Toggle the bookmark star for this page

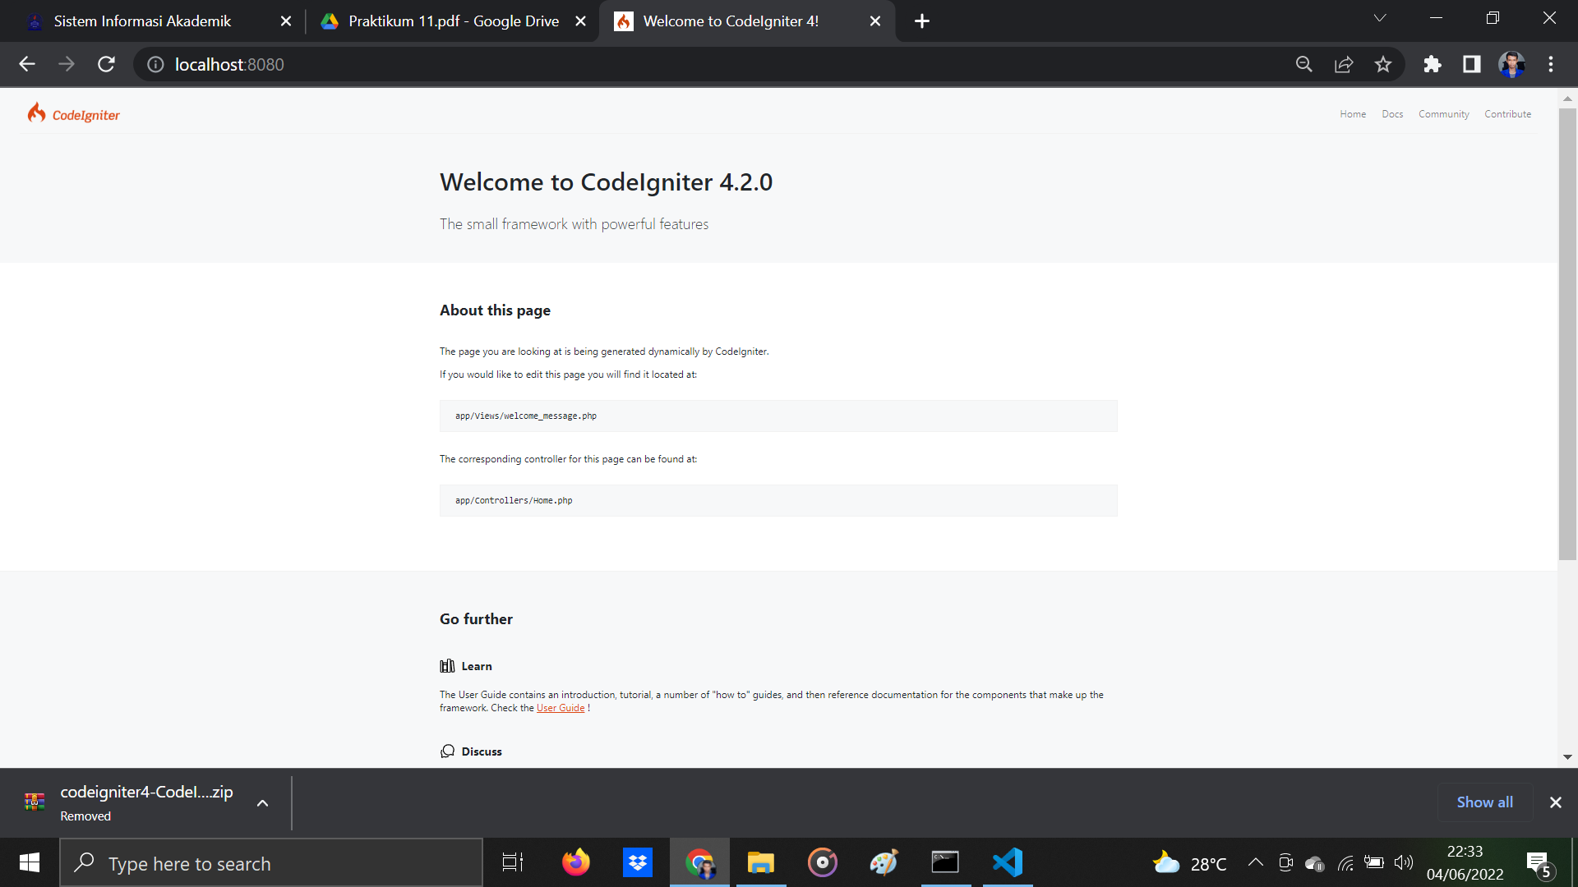[x=1384, y=64]
